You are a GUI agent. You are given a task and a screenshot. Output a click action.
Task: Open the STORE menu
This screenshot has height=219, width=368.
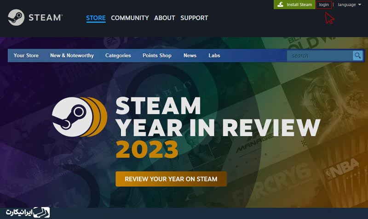pos(96,18)
